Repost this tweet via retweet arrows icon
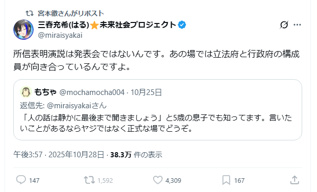 pyautogui.click(x=89, y=180)
